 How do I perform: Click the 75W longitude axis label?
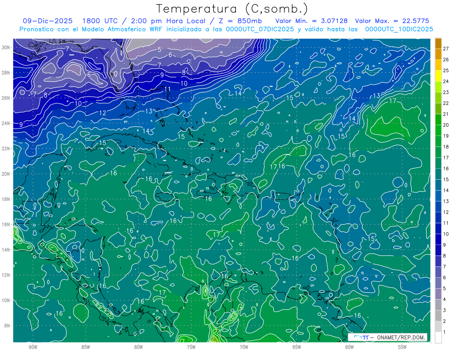click(x=191, y=347)
